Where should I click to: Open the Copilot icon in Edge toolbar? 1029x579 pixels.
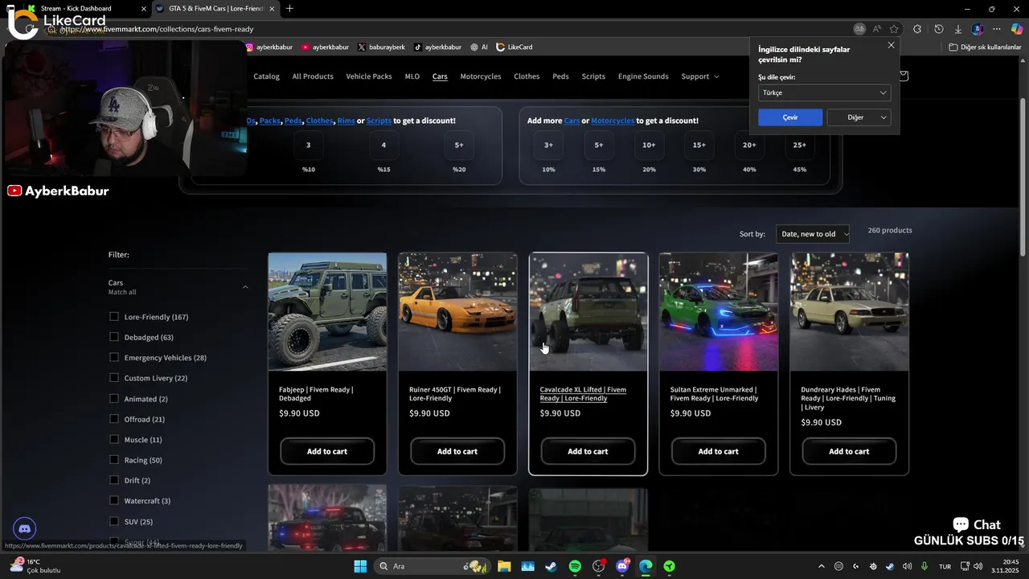1017,29
